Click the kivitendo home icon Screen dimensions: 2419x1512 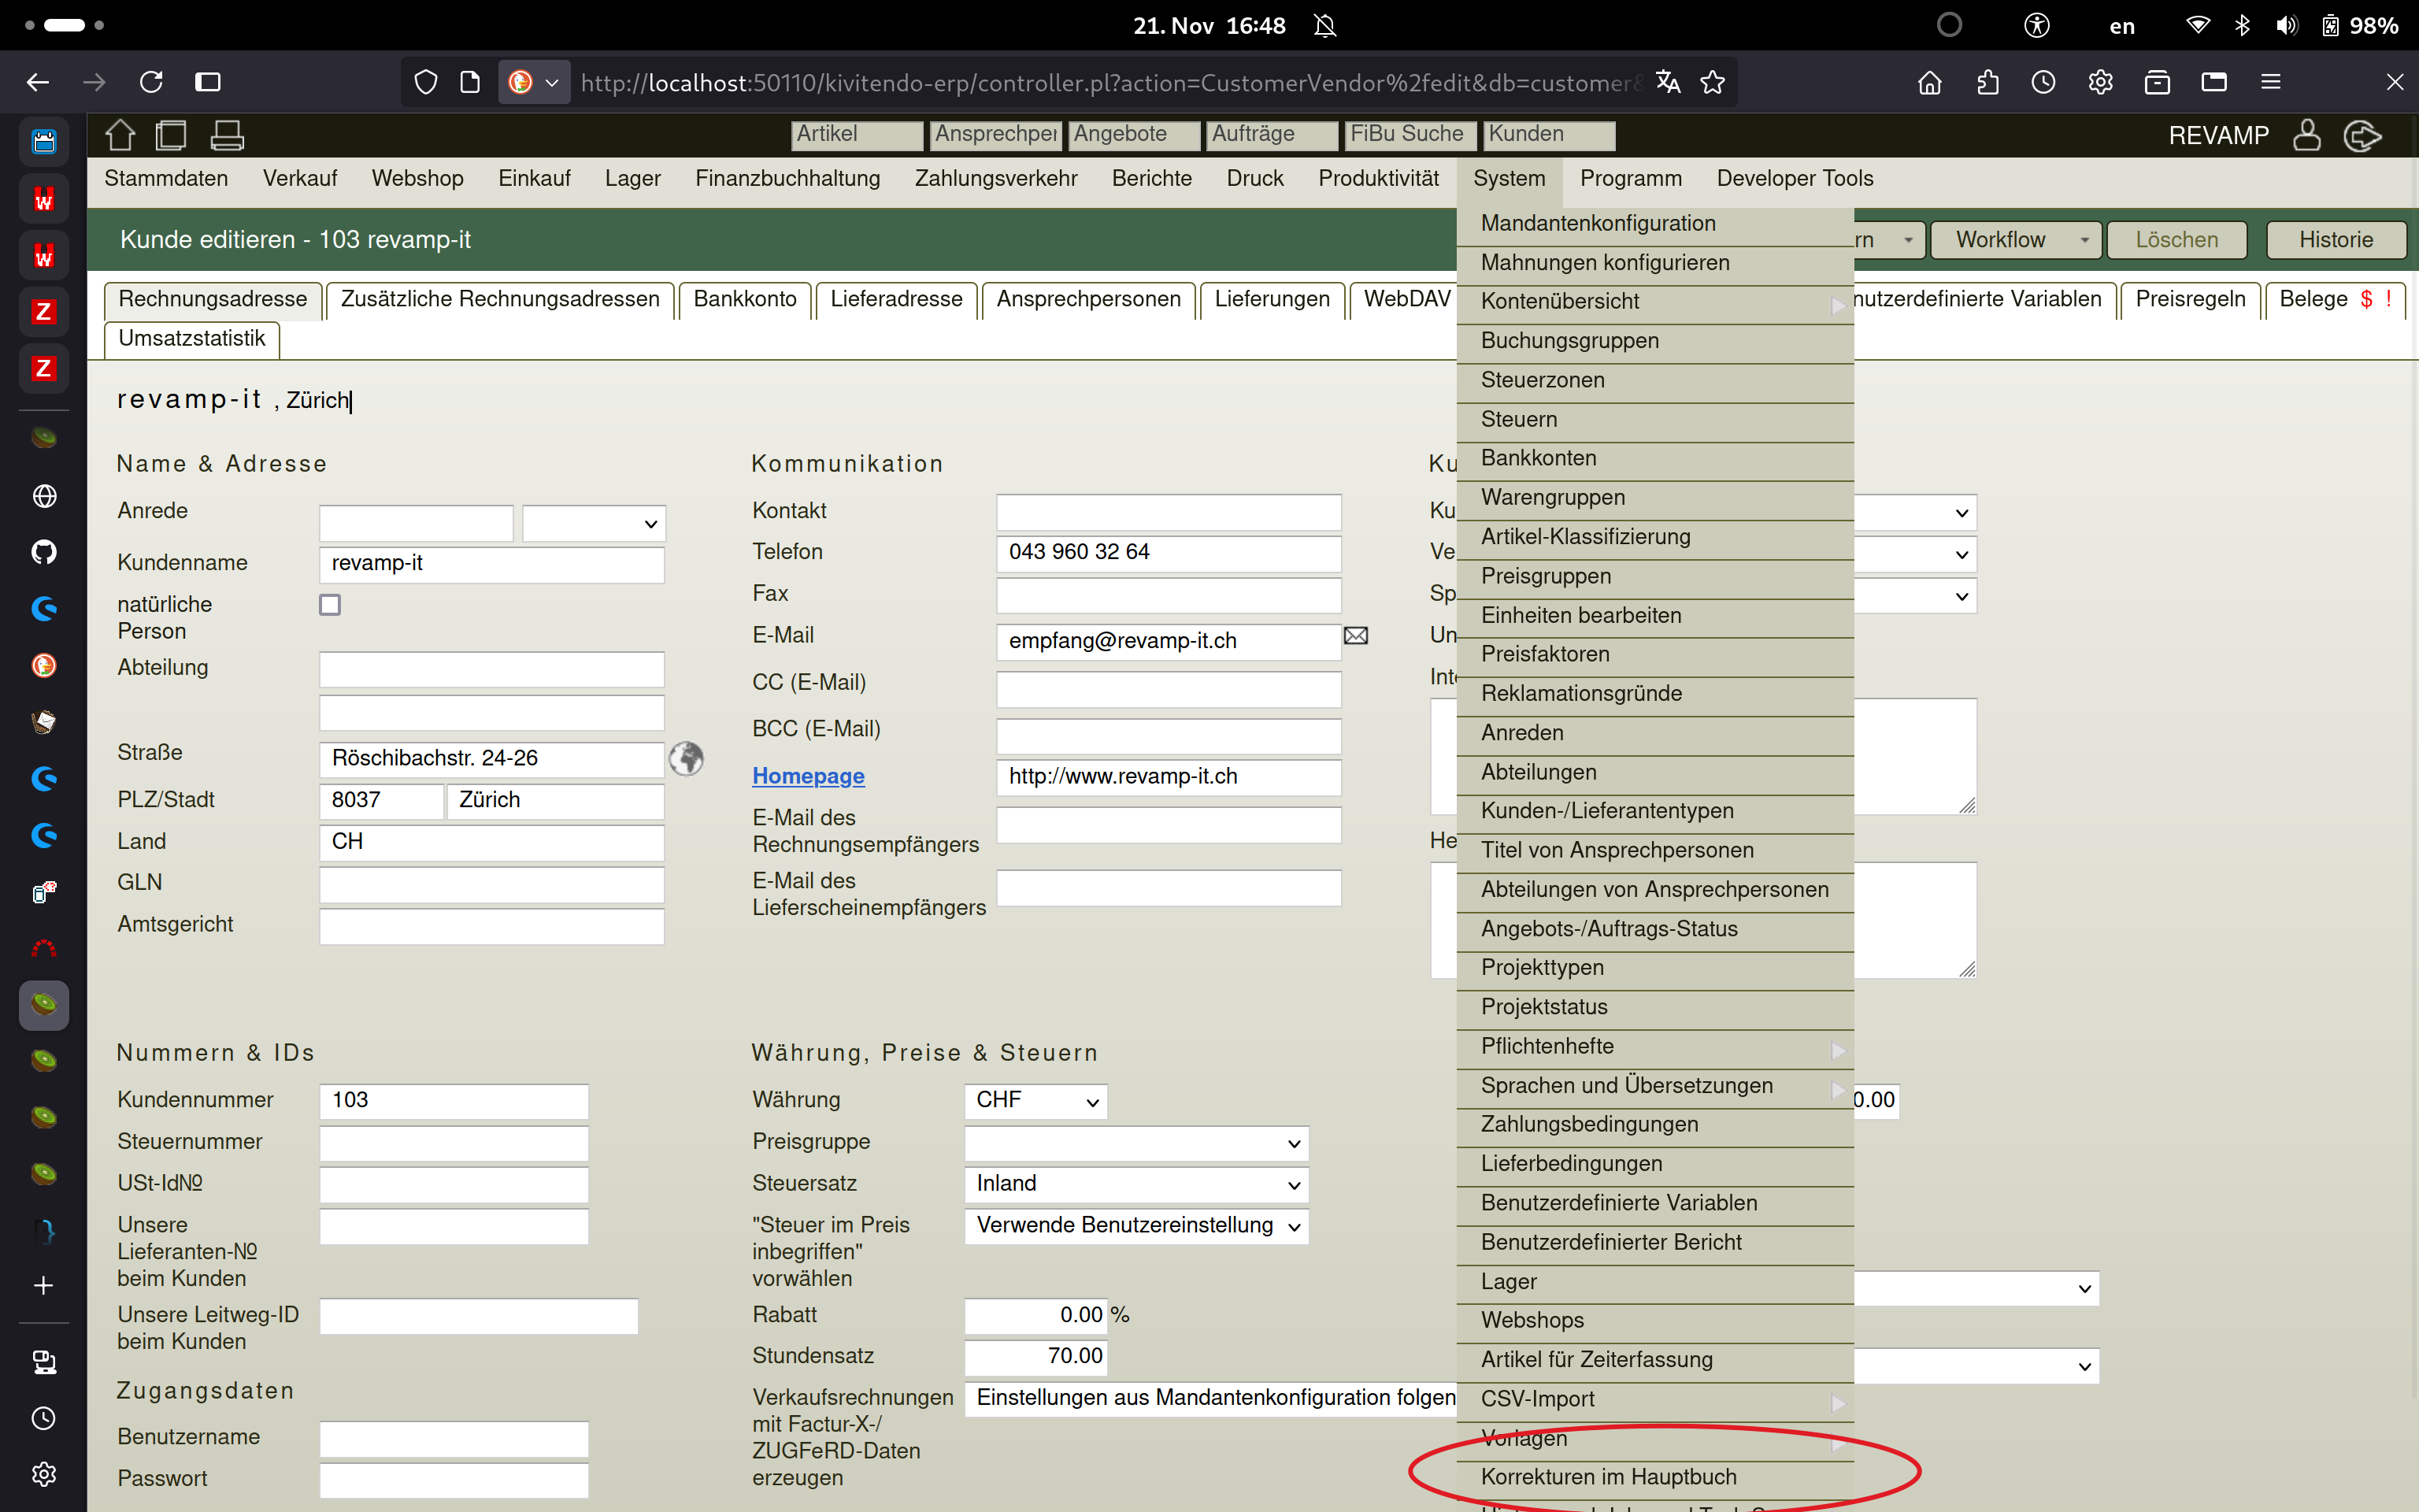[x=120, y=134]
